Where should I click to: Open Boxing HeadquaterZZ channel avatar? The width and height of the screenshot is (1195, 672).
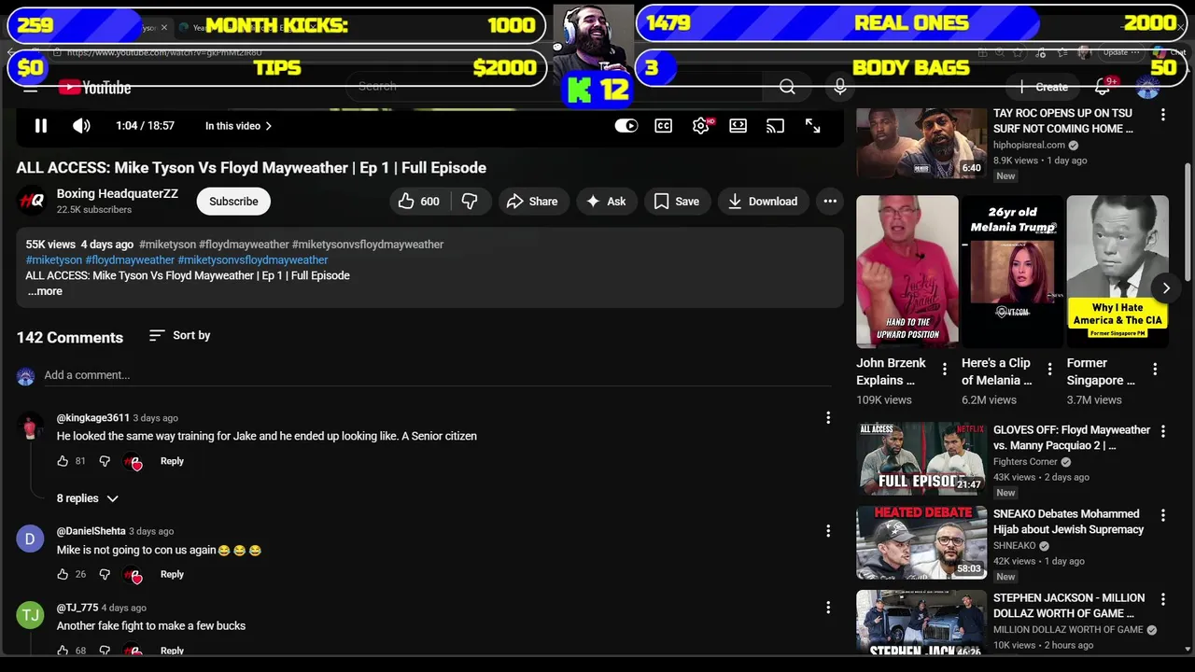coord(31,201)
